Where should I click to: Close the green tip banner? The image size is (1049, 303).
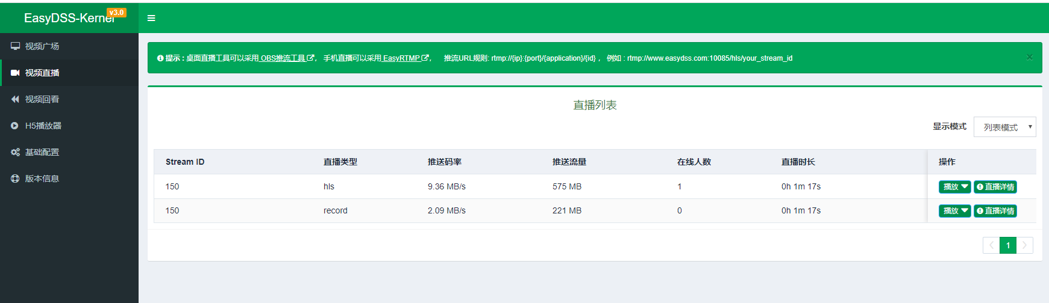[1030, 57]
